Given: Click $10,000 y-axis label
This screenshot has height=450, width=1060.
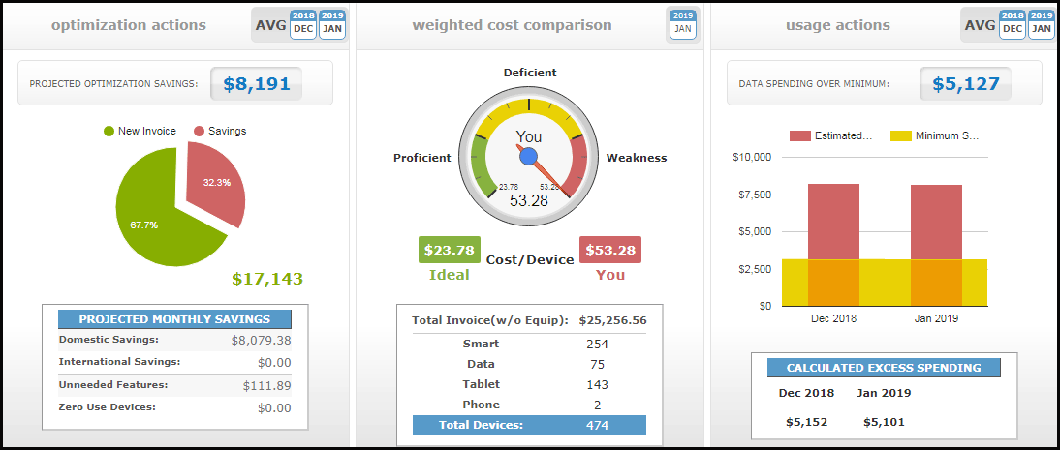Looking at the screenshot, I should pyautogui.click(x=752, y=157).
